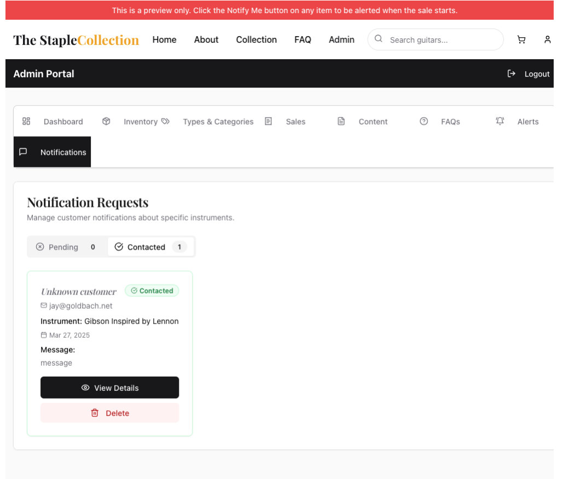The image size is (569, 479).
Task: Go to Home in top navigation
Action: [164, 39]
